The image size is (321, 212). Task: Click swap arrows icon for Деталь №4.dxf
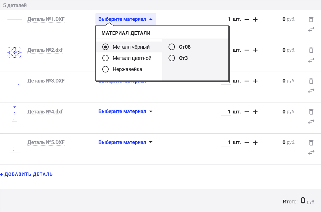tap(311, 122)
